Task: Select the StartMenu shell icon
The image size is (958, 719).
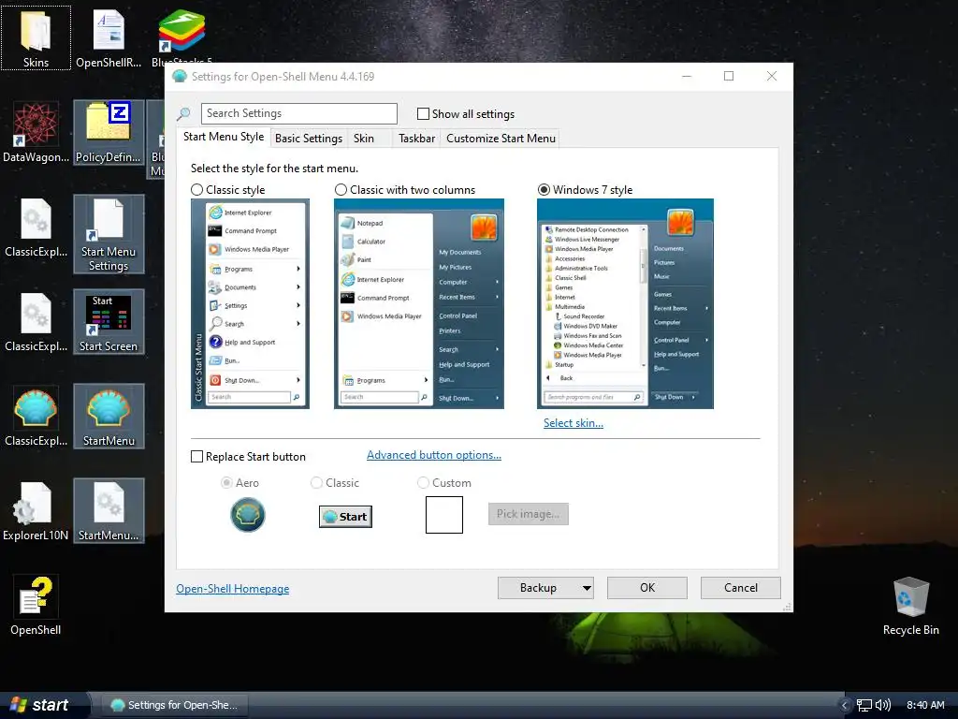Action: pos(109,417)
